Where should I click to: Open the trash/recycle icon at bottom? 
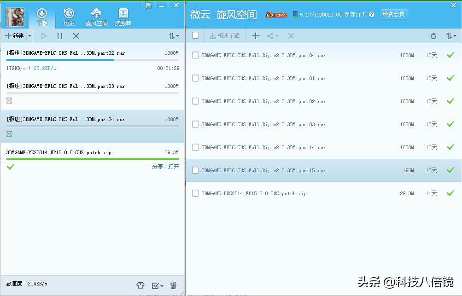coord(173,285)
